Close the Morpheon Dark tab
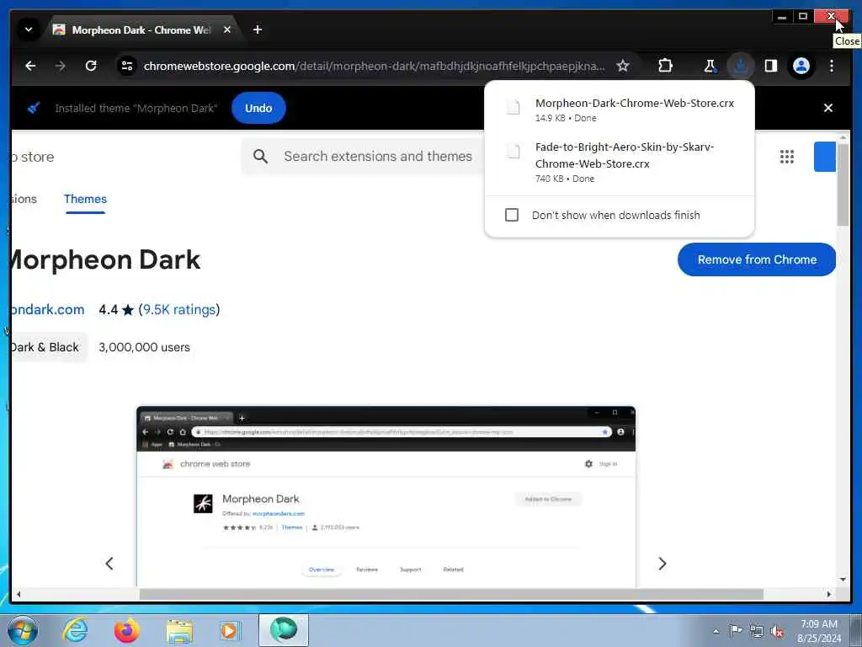Screen dimensions: 862x647 (227, 29)
